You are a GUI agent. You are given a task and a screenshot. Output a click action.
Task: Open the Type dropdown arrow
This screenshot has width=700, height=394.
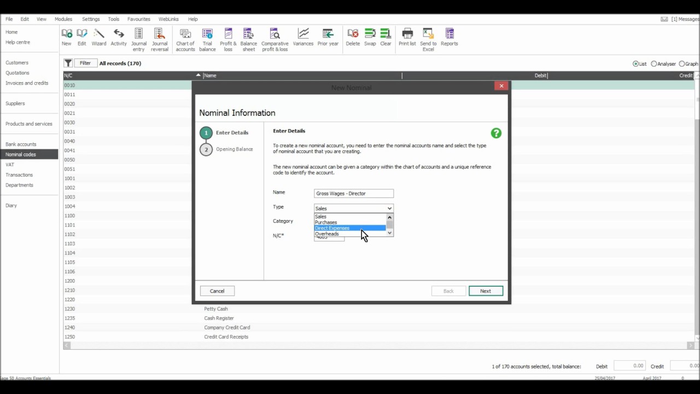pos(389,208)
